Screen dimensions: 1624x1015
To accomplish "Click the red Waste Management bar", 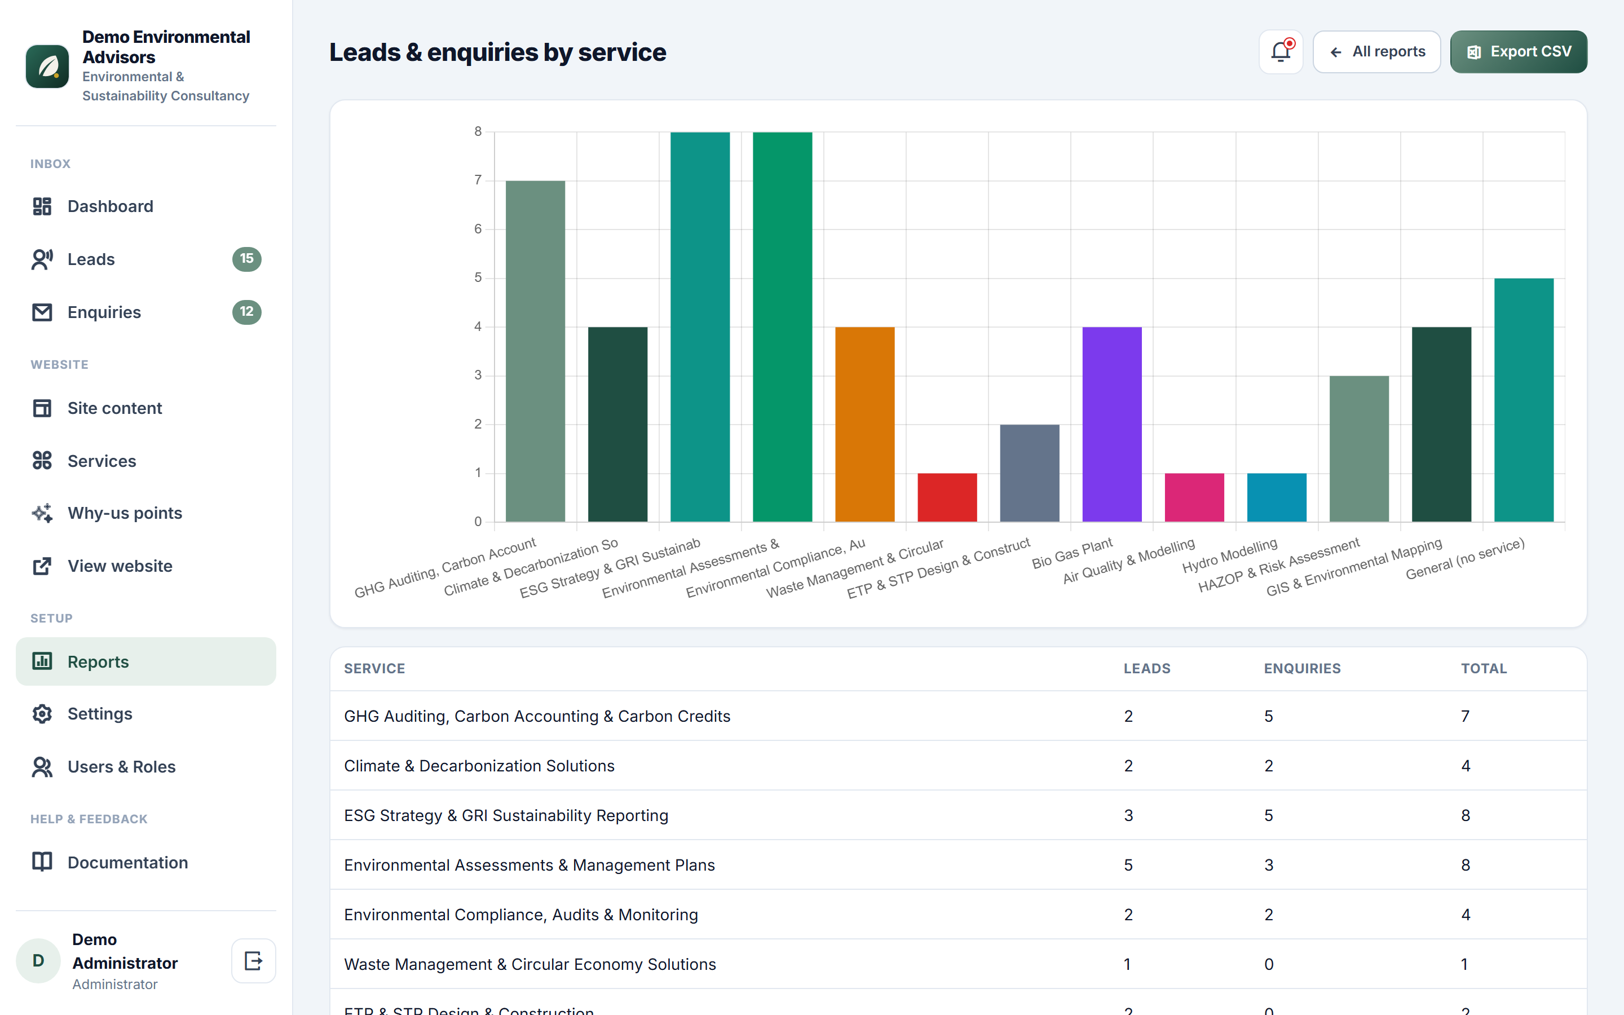I will pos(947,497).
